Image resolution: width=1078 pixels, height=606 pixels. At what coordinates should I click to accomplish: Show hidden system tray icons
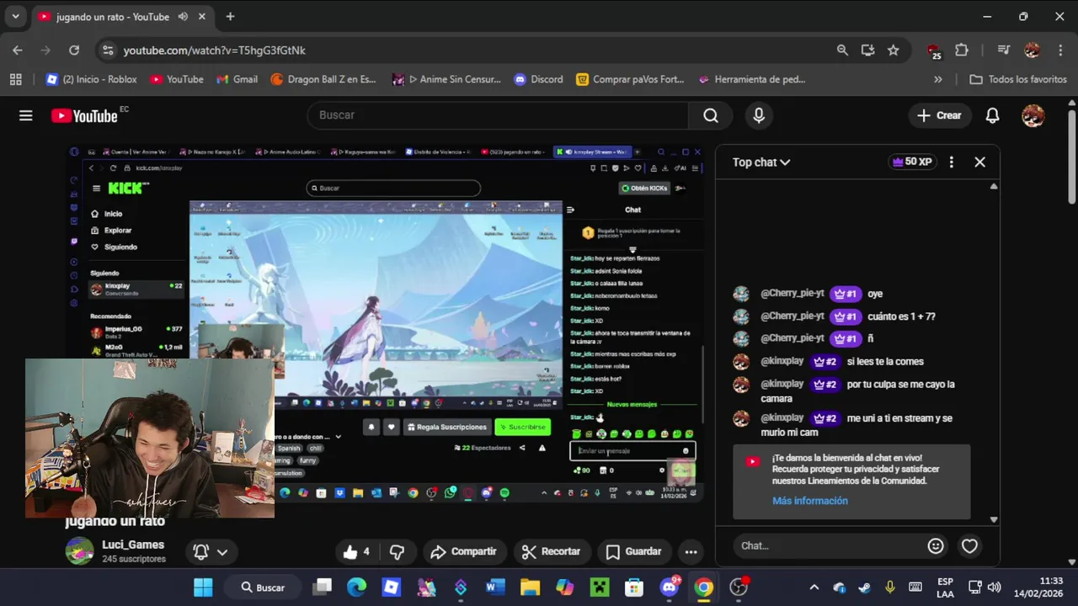(814, 587)
